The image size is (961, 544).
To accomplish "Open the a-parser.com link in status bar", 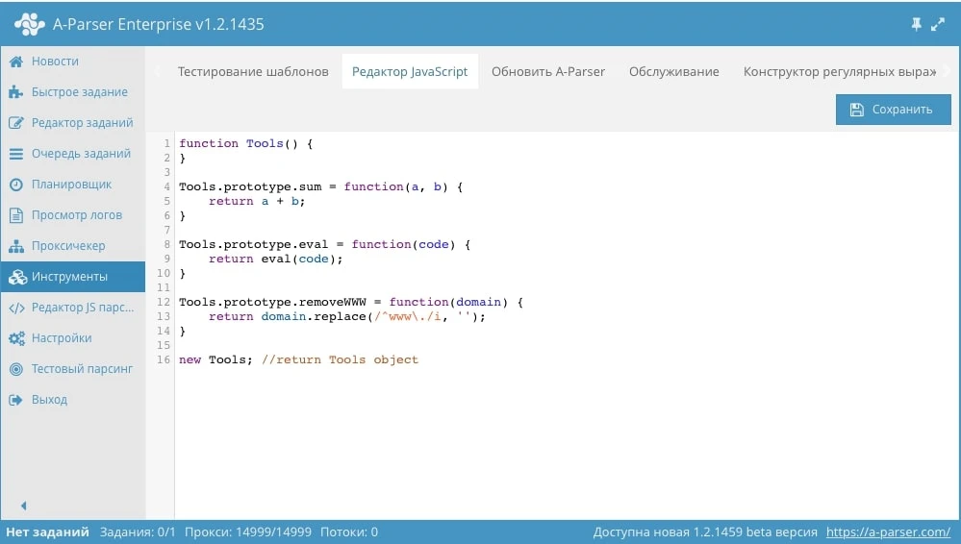I will (888, 532).
